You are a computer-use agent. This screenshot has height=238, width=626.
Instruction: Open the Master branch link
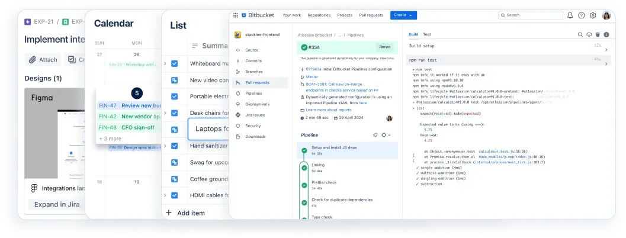coord(312,77)
